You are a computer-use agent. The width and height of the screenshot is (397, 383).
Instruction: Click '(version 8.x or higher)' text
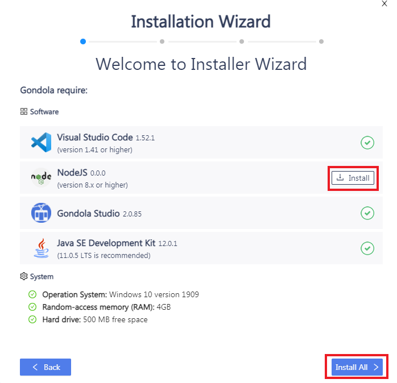pyautogui.click(x=92, y=185)
